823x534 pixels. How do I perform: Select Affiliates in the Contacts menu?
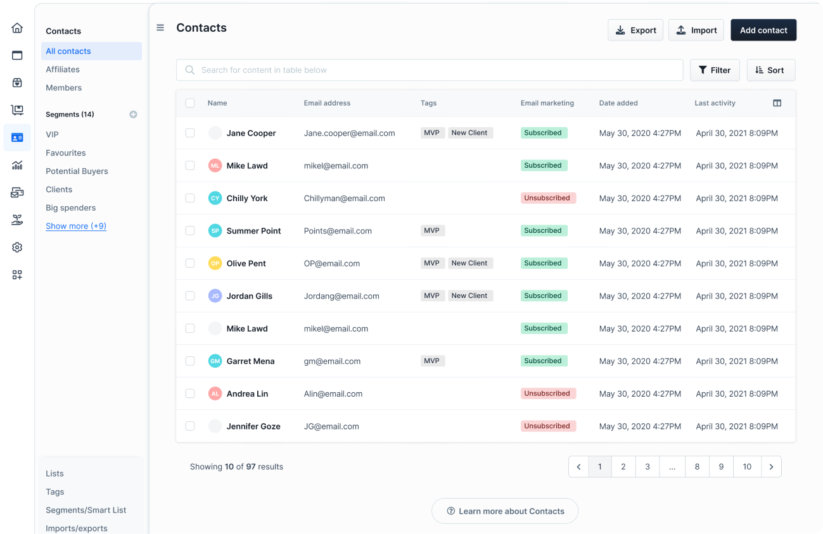(63, 70)
